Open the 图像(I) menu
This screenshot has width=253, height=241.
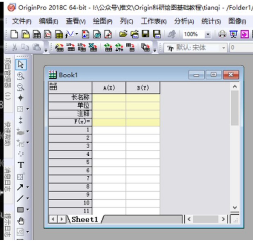pyautogui.click(x=237, y=21)
